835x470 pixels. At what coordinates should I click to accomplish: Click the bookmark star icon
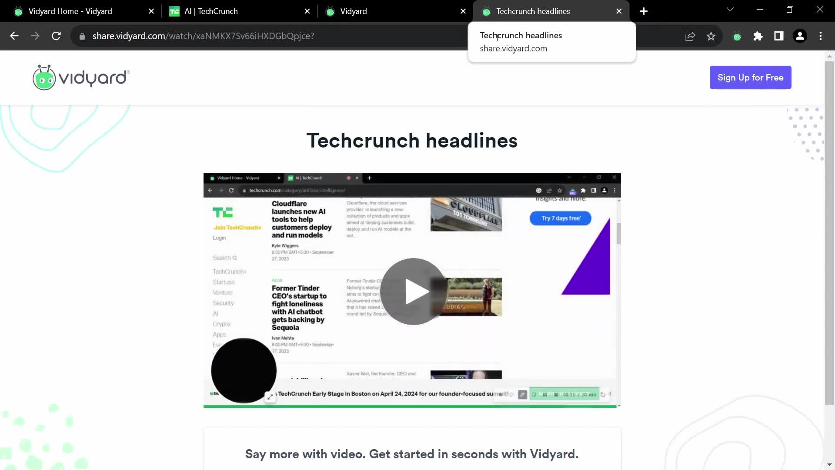click(711, 36)
